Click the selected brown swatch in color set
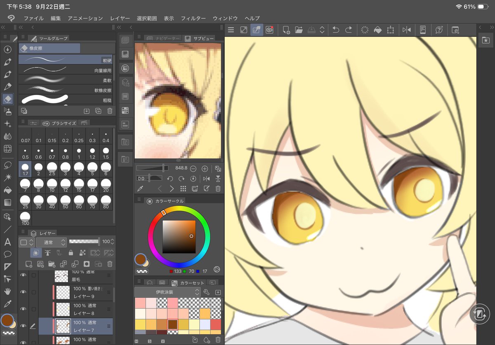This screenshot has height=345, width=495. [172, 324]
